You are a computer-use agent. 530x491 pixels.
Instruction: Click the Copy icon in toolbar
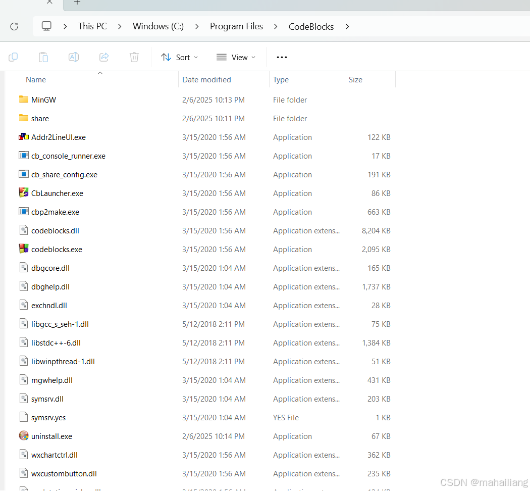(x=13, y=57)
